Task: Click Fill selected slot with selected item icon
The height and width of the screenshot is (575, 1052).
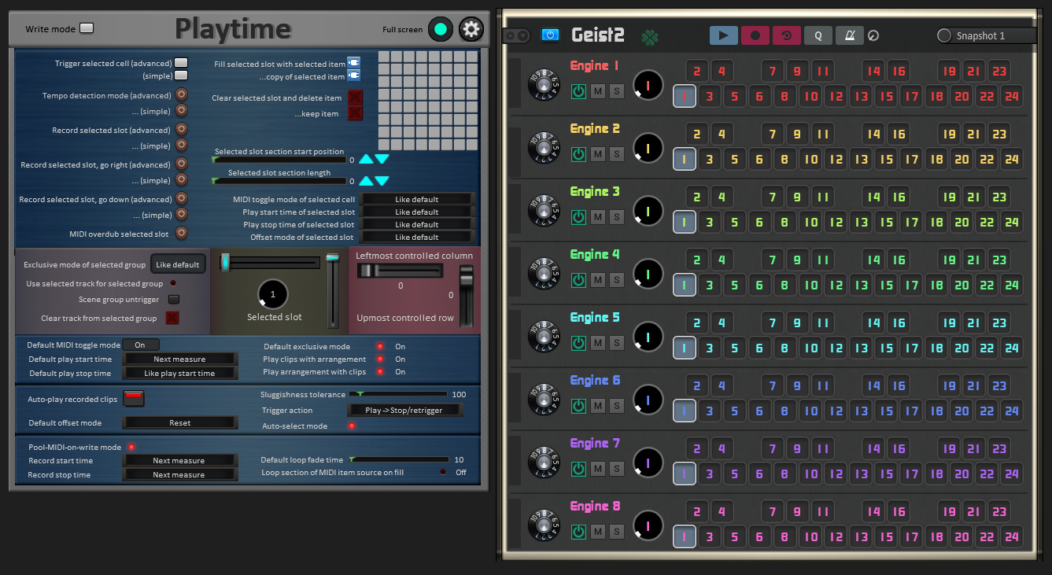Action: pyautogui.click(x=353, y=63)
